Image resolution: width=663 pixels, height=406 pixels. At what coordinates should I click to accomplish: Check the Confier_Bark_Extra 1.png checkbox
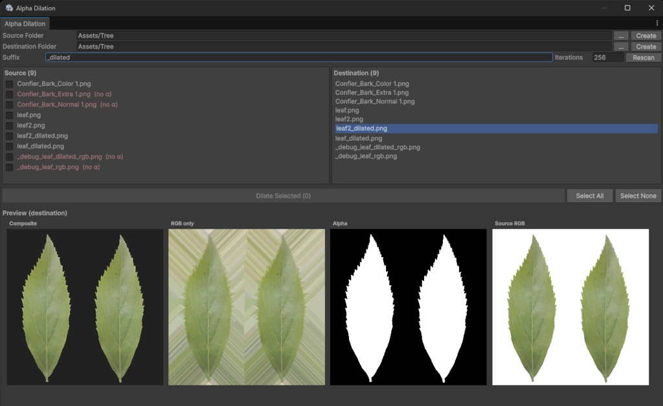pyautogui.click(x=9, y=94)
